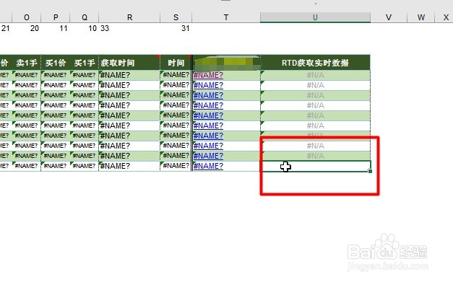Viewport: 453px width, 282px height.
Task: Click cell containing value 31
Action: (176, 28)
